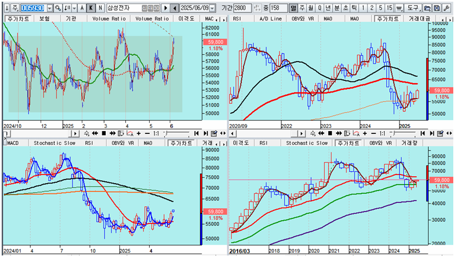Click the open folder icon in toolbar
The width and height of the screenshot is (455, 256).
click(428, 8)
